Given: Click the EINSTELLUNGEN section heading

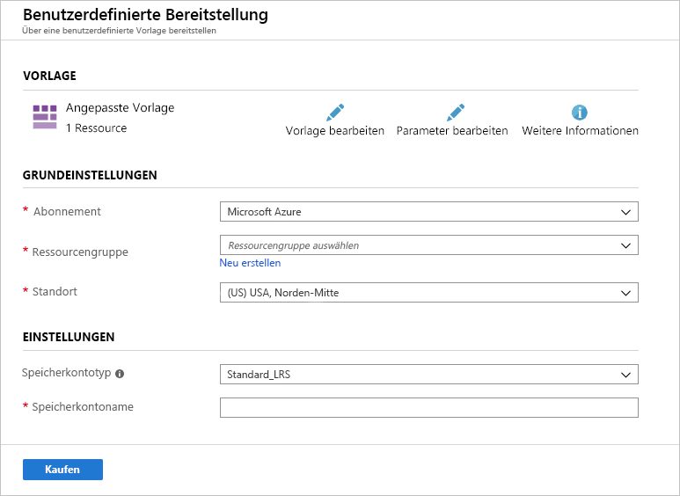Looking at the screenshot, I should pyautogui.click(x=69, y=337).
